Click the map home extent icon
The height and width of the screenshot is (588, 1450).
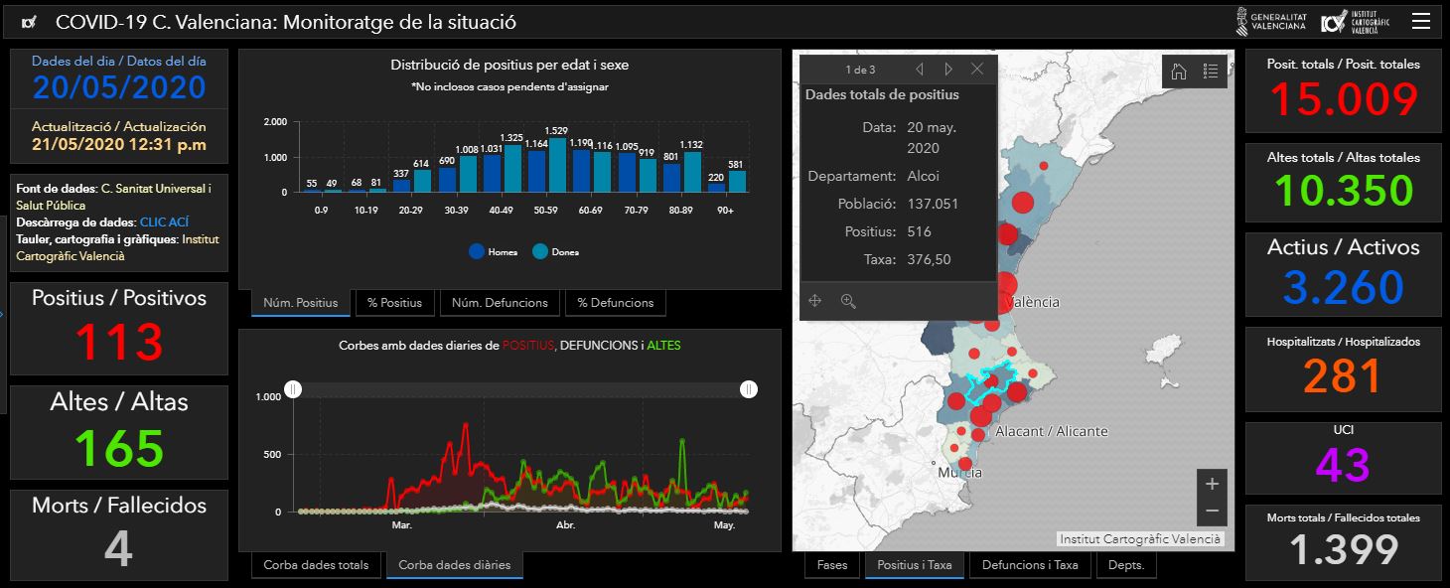coord(1179,71)
